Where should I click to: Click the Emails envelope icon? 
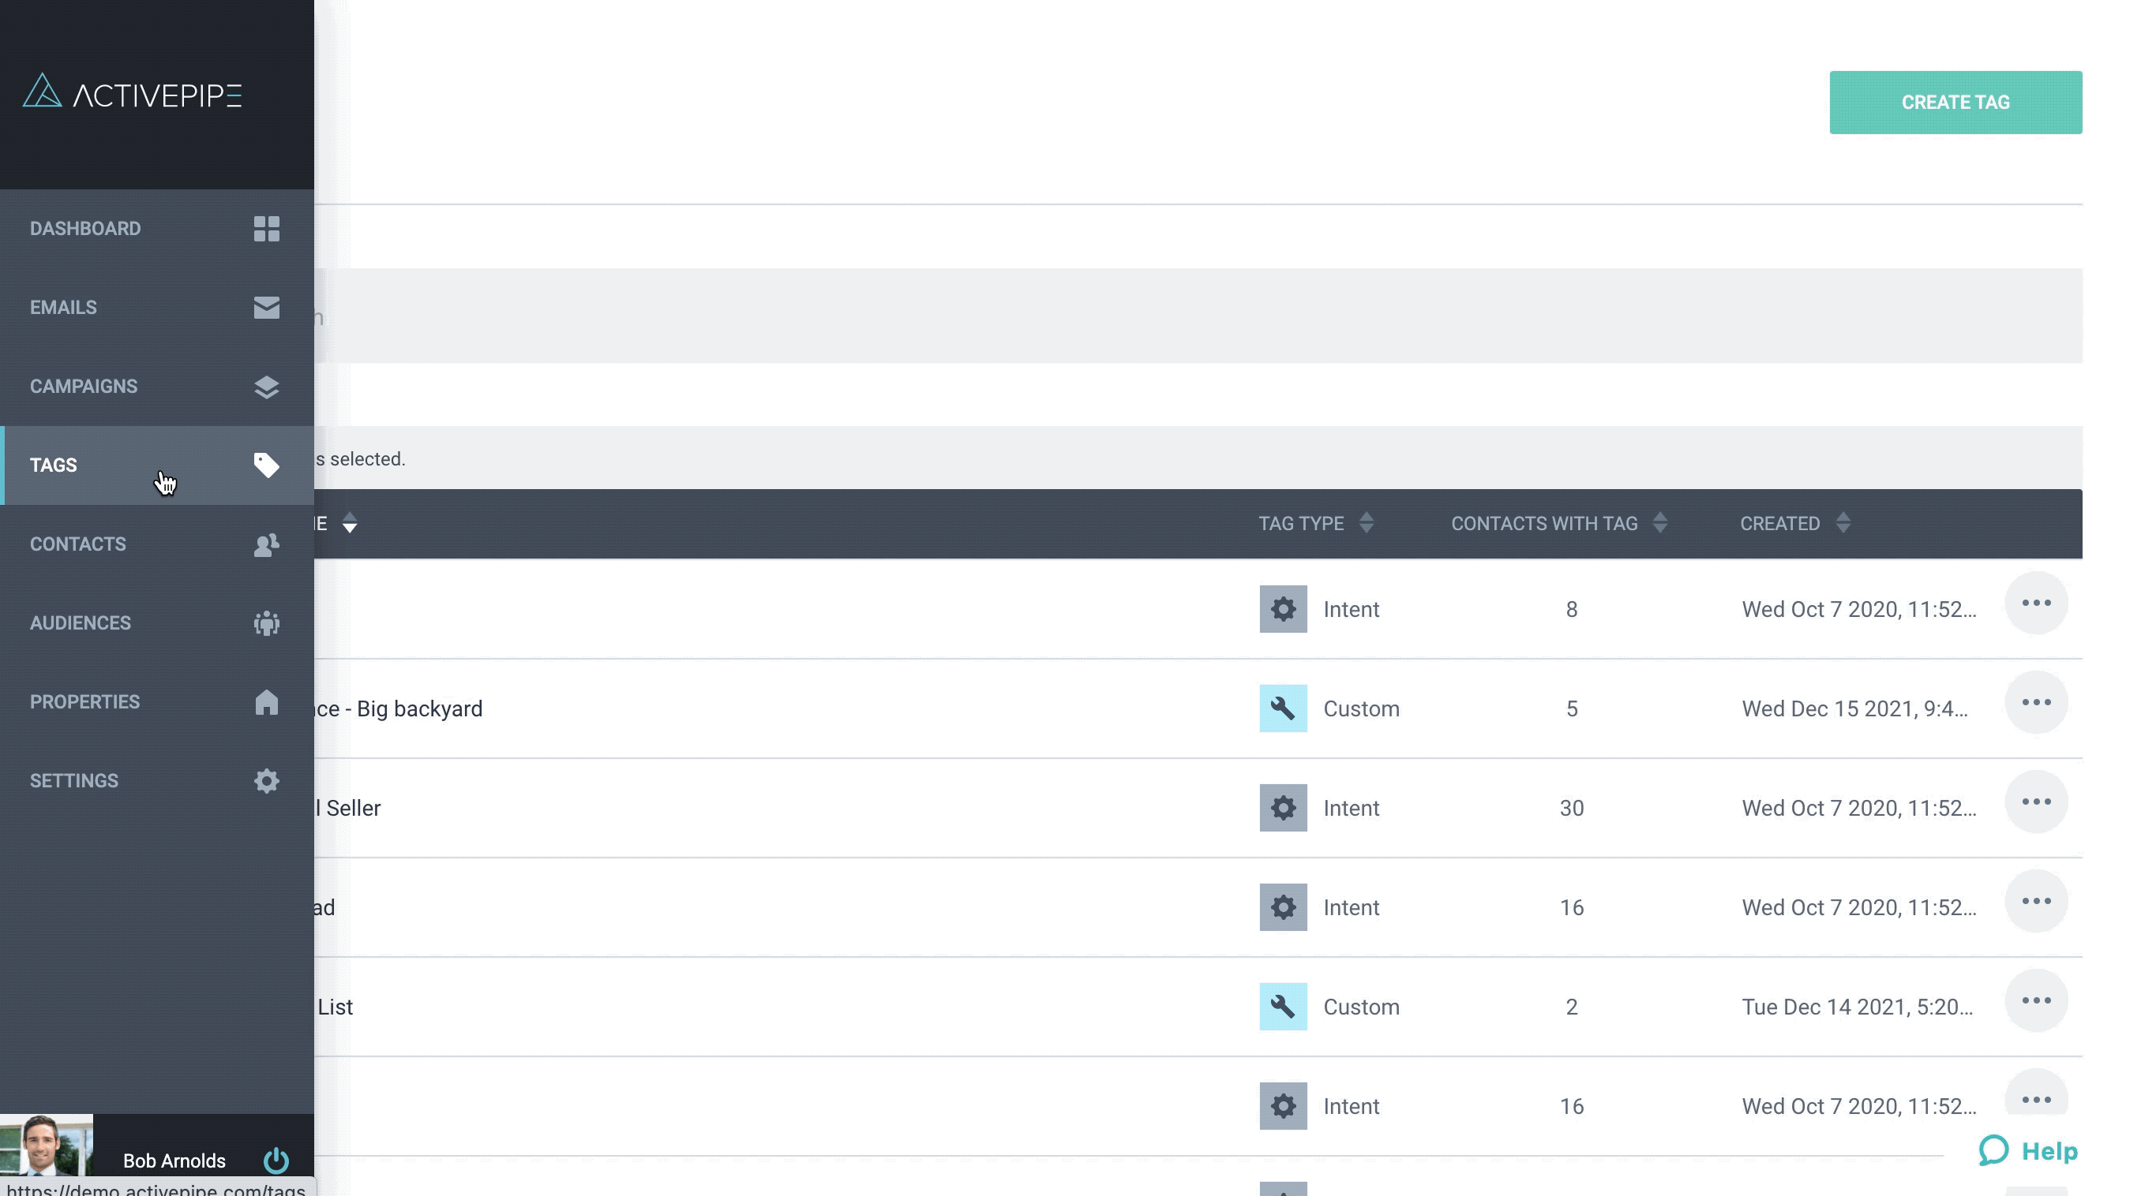click(267, 308)
